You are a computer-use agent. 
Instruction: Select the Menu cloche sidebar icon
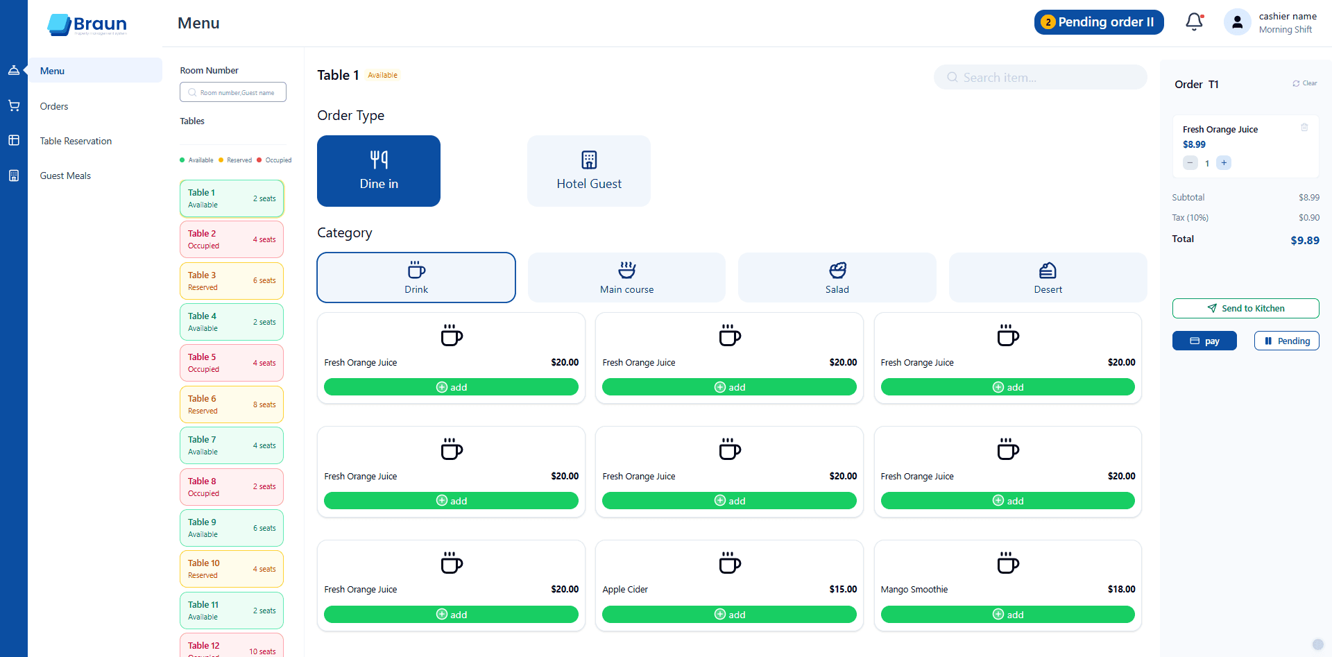coord(14,70)
